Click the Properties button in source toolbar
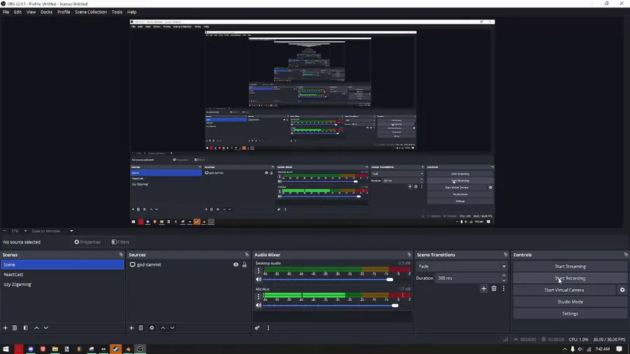 click(x=87, y=242)
